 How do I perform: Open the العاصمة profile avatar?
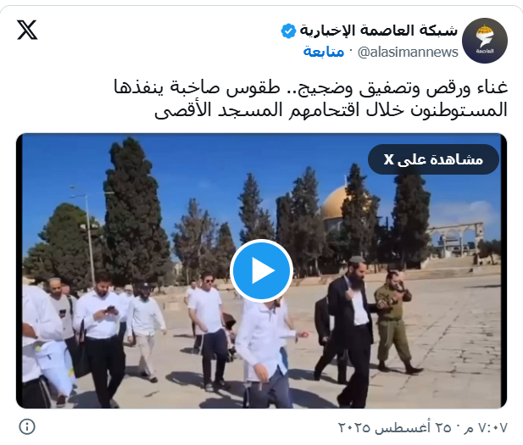point(485,41)
